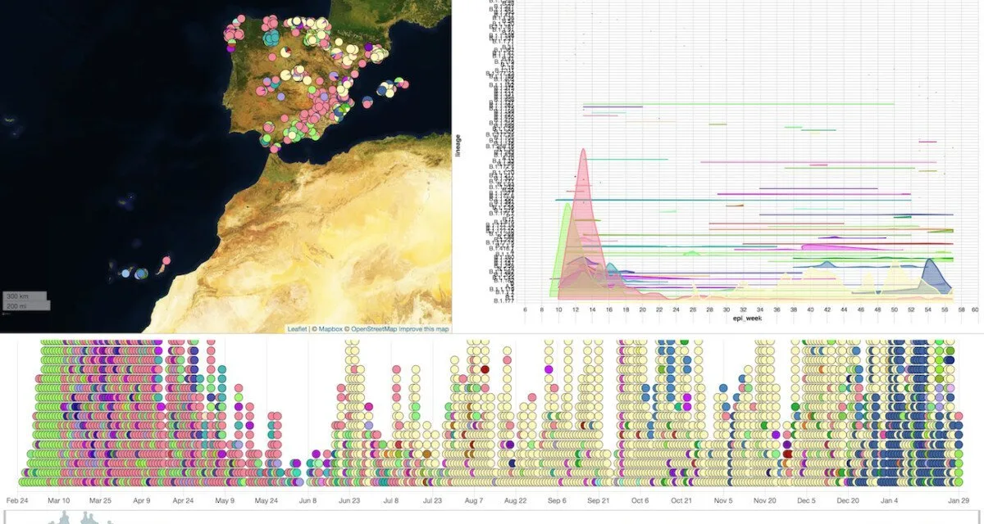The height and width of the screenshot is (524, 984).
Task: Click the '60' epi_week axis tick
Action: (x=975, y=310)
